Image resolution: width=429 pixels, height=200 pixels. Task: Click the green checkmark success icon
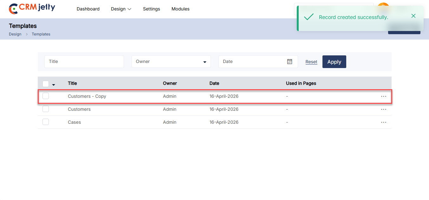pyautogui.click(x=309, y=17)
